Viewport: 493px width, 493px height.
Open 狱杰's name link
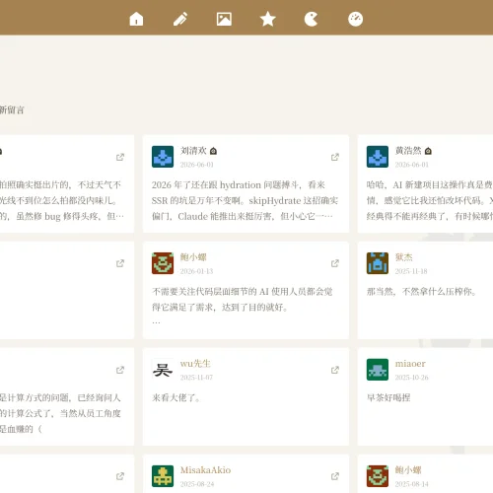[404, 257]
